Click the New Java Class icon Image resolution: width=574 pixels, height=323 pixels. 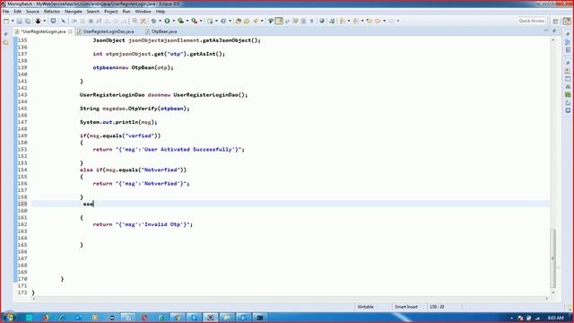pos(223,22)
